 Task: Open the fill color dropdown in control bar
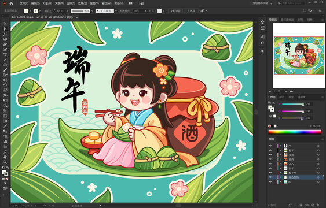coord(30,11)
